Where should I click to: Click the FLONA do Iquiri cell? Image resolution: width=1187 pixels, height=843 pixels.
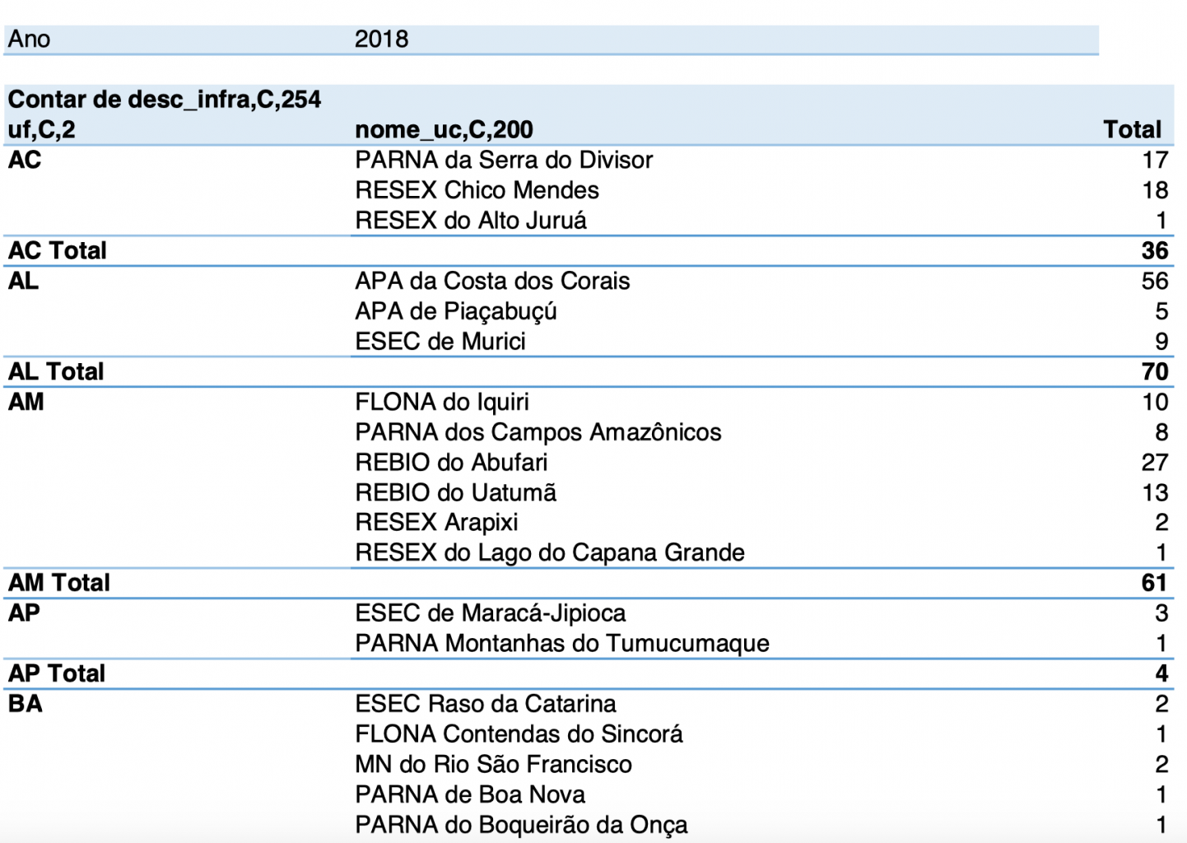[442, 402]
